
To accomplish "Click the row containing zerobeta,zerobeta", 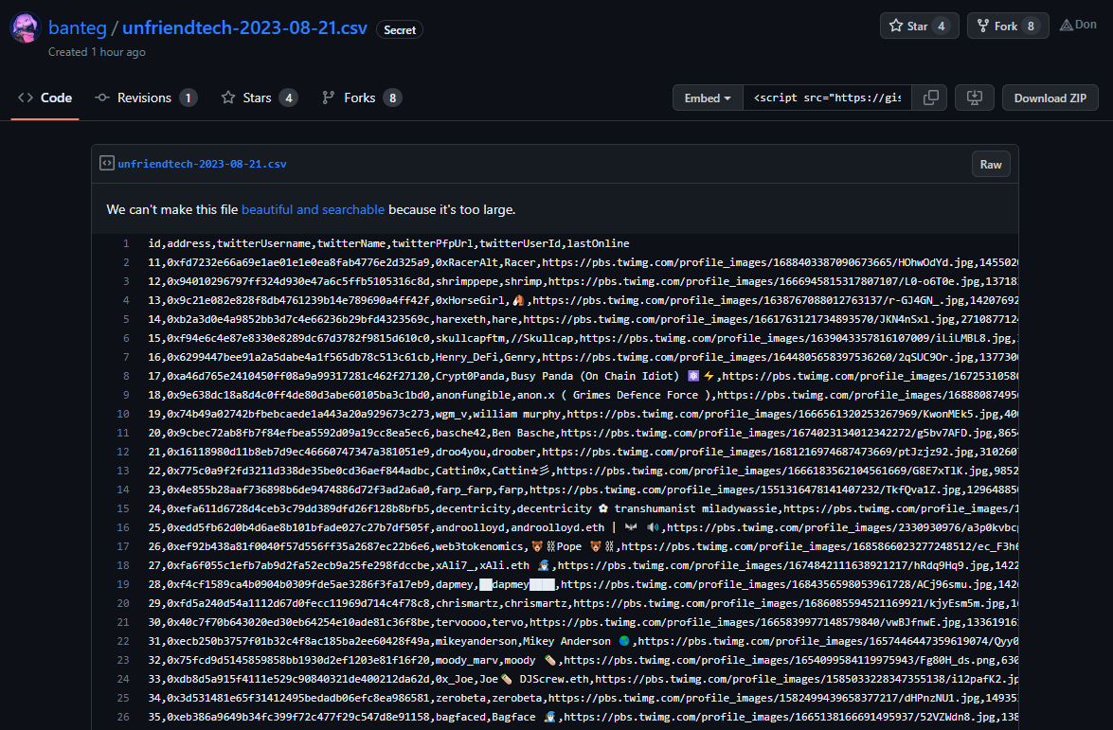I will pos(583,698).
